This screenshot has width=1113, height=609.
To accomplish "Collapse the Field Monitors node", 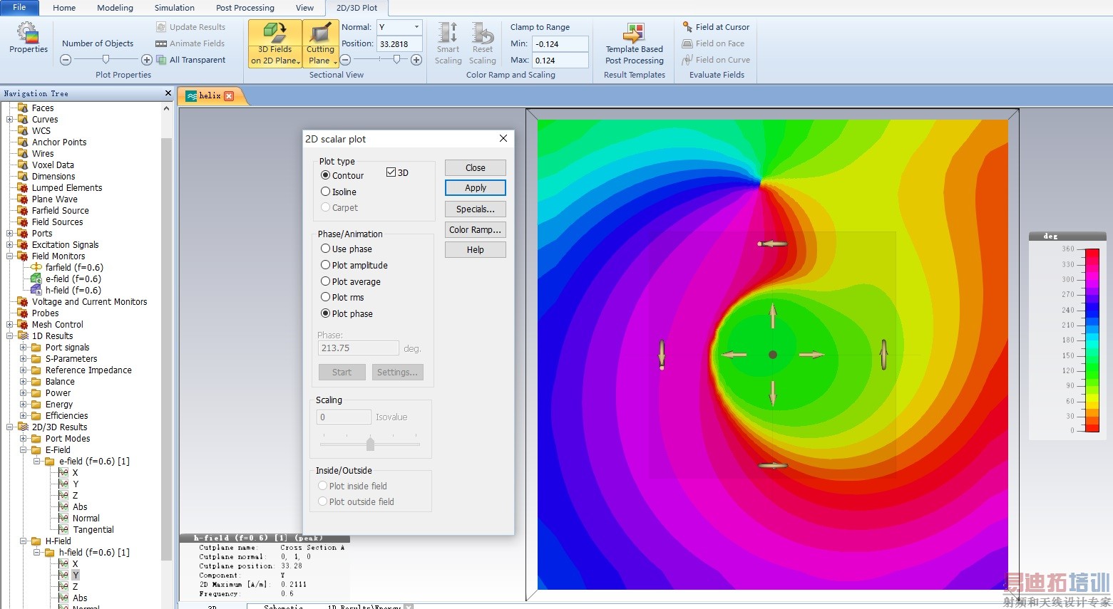I will coord(10,256).
